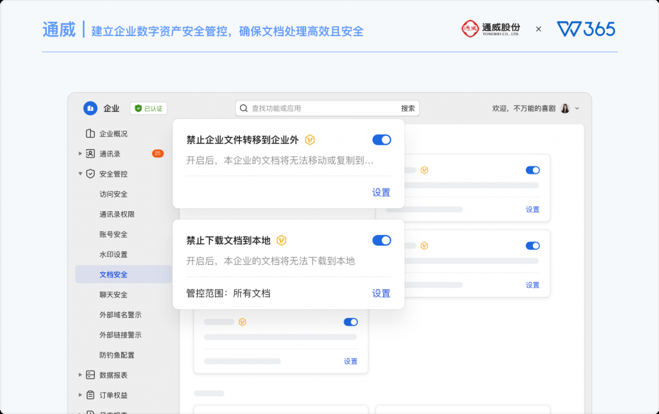Click the 订单权益 clipboard icon
The height and width of the screenshot is (414, 659).
(90, 395)
